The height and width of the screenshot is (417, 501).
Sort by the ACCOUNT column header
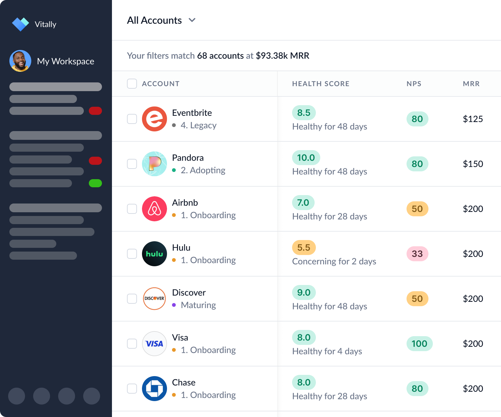tap(161, 84)
